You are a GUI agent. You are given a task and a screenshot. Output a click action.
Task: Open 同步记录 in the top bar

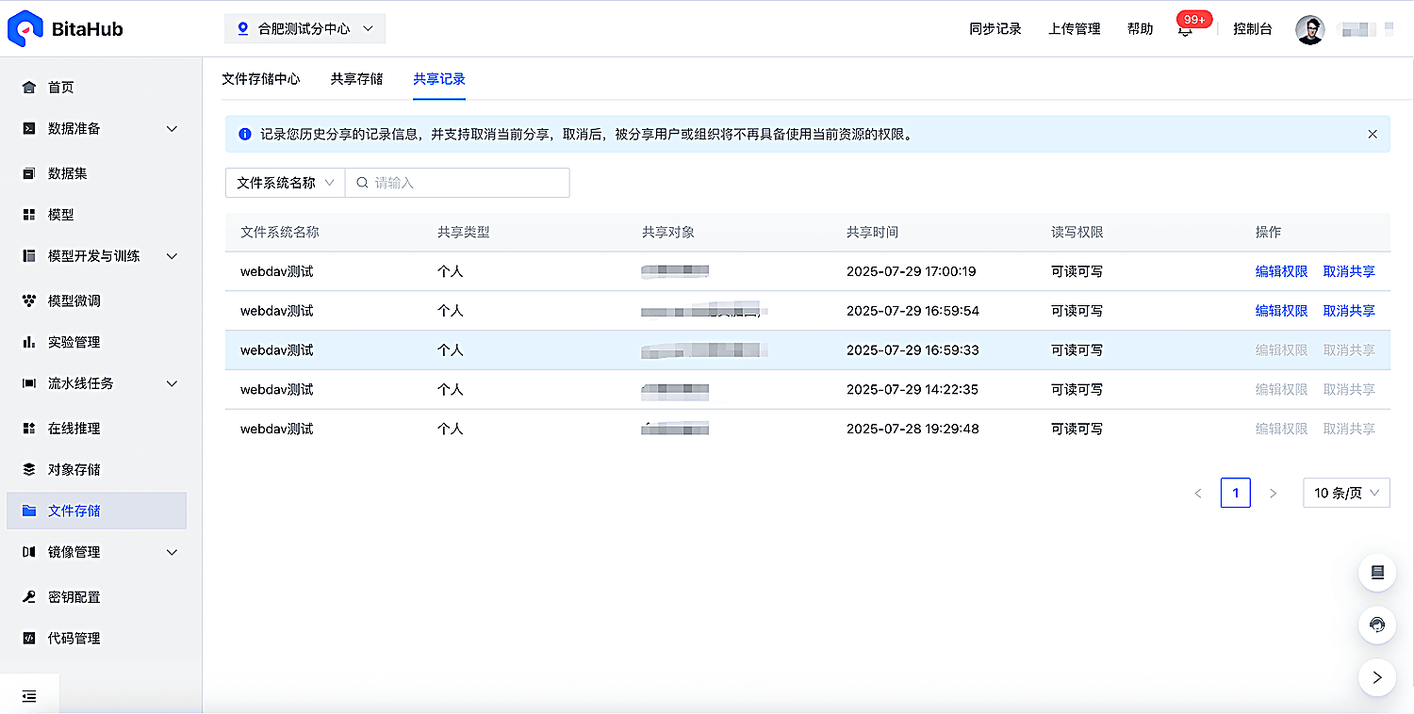pos(995,29)
